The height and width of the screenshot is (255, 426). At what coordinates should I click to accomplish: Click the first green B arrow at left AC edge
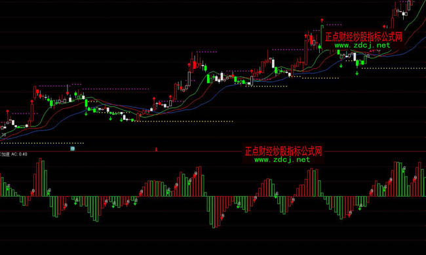tap(8, 187)
